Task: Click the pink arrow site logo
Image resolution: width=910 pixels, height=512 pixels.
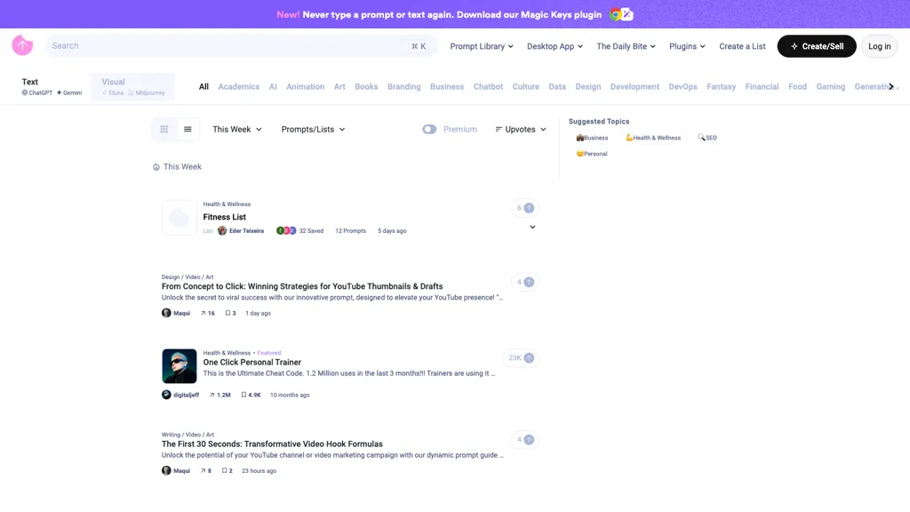Action: coord(22,45)
